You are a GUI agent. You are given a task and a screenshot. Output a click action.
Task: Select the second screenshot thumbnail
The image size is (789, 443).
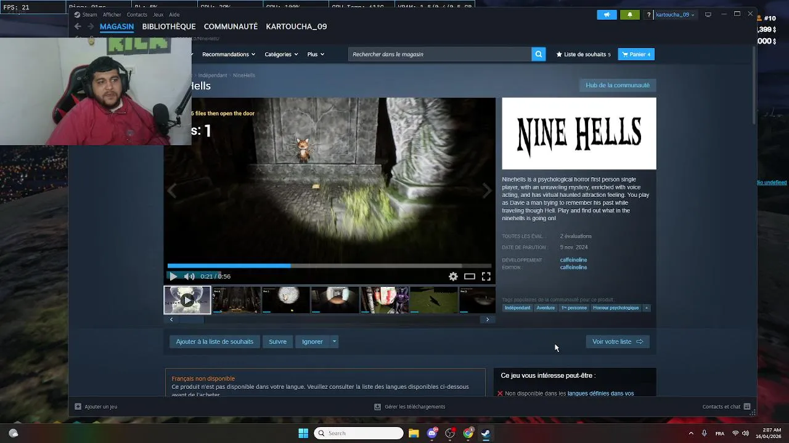237,300
